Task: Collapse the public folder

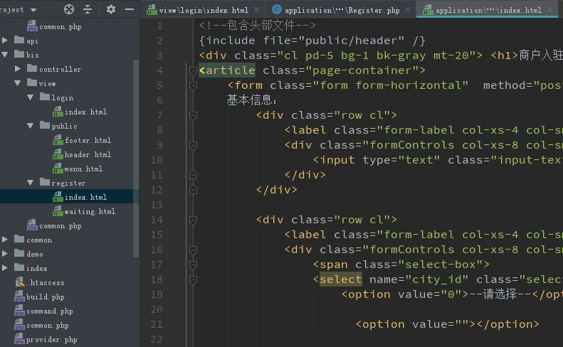Action: (31, 126)
